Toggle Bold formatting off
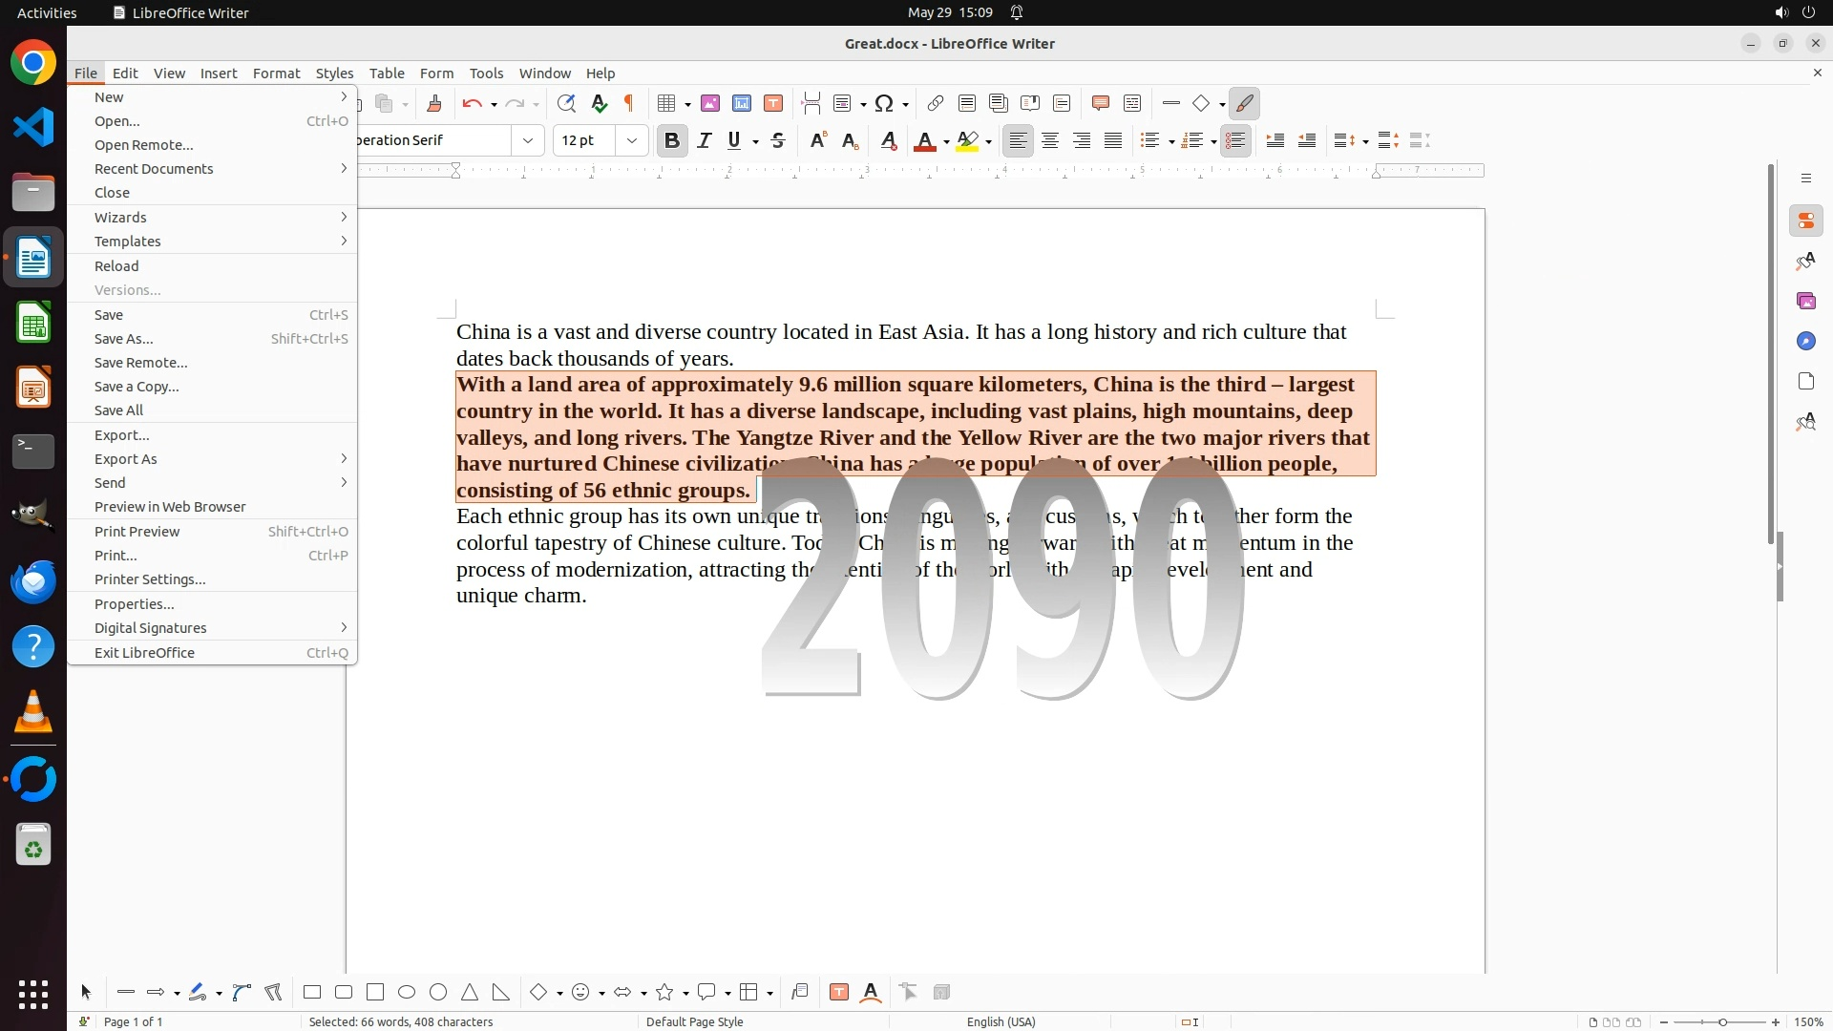The height and width of the screenshot is (1031, 1833). pos(671,140)
